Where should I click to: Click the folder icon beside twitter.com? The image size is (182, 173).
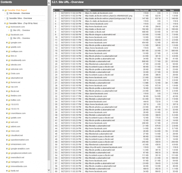pyautogui.click(x=9, y=100)
